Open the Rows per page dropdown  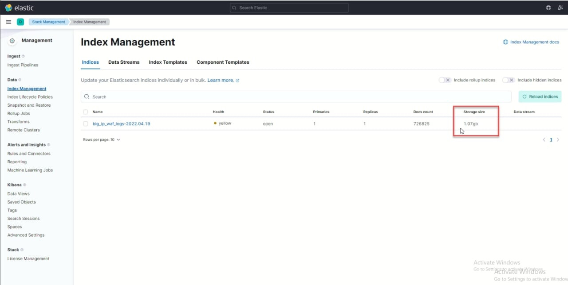[102, 140]
